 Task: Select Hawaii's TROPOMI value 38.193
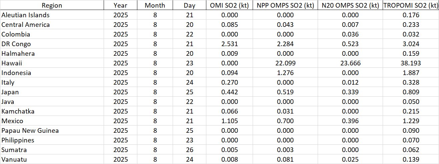[x=411, y=63]
